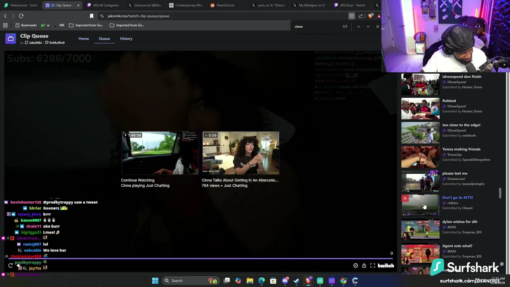Click the 'Cinna playing Just Chatting' text
This screenshot has height=287, width=510.
click(x=145, y=185)
